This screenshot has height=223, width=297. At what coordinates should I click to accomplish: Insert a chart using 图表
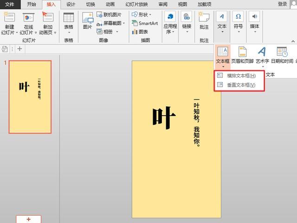click(x=140, y=32)
